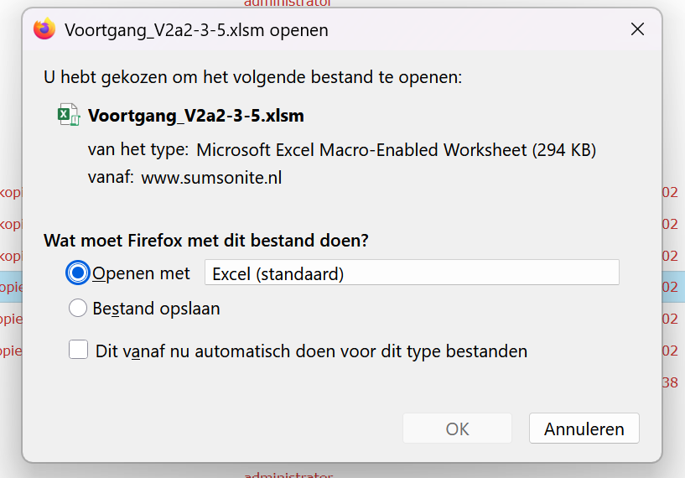
Task: Click the Excel file type icon
Action: [x=68, y=116]
